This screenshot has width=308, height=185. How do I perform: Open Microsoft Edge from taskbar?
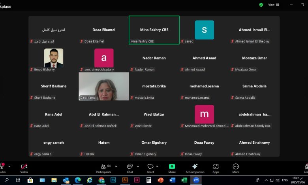tap(77, 180)
